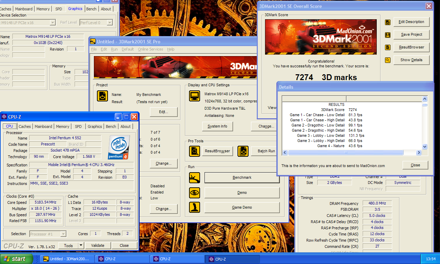Click Details horizontal scrollbar left arrow

pyautogui.click(x=285, y=152)
